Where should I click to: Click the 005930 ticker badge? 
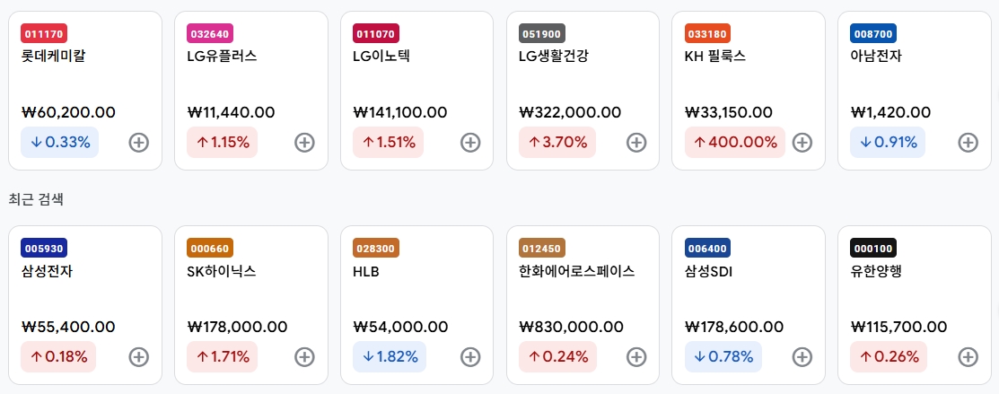44,248
